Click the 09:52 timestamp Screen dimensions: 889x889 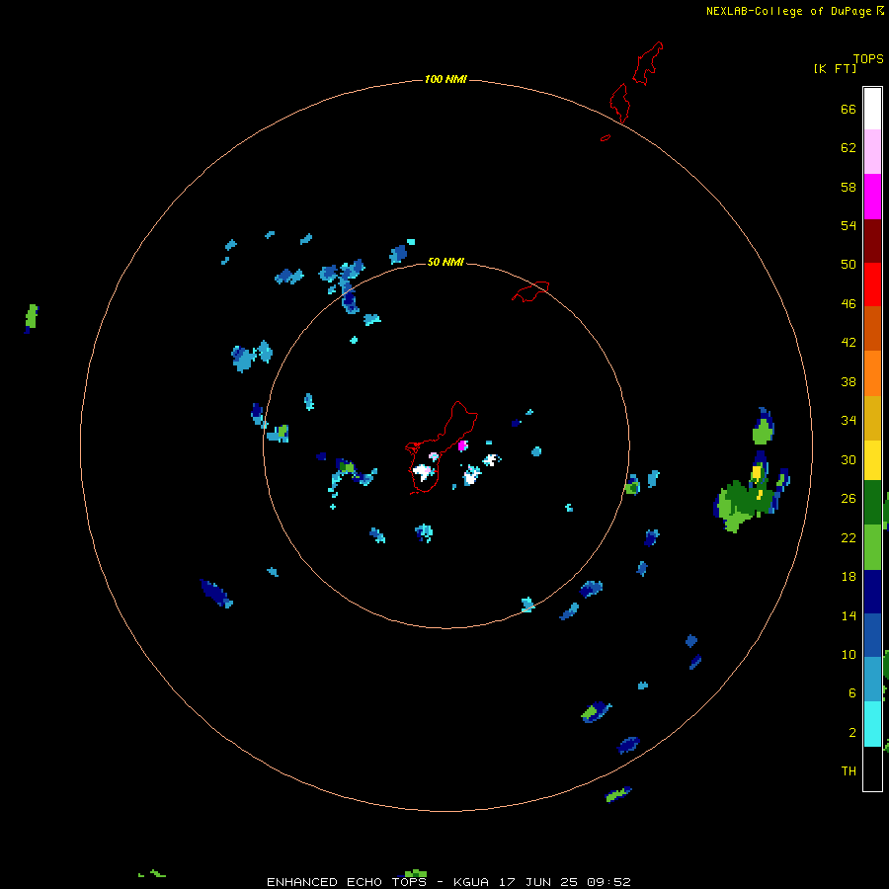(x=609, y=882)
